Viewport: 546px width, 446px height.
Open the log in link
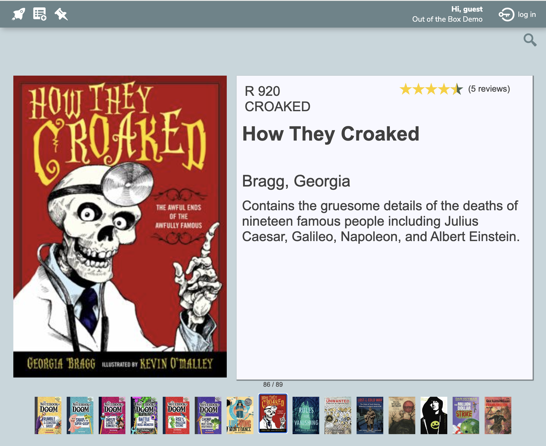[x=527, y=14]
